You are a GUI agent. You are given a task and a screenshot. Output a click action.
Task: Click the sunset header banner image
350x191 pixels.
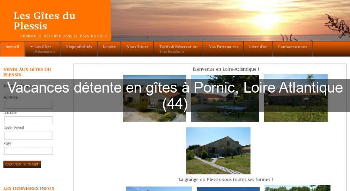pyautogui.click(x=230, y=20)
